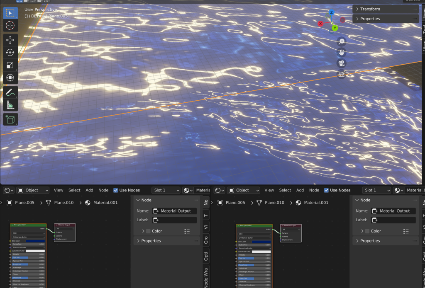
Task: Open Add menu in left node editor
Action: pyautogui.click(x=90, y=190)
